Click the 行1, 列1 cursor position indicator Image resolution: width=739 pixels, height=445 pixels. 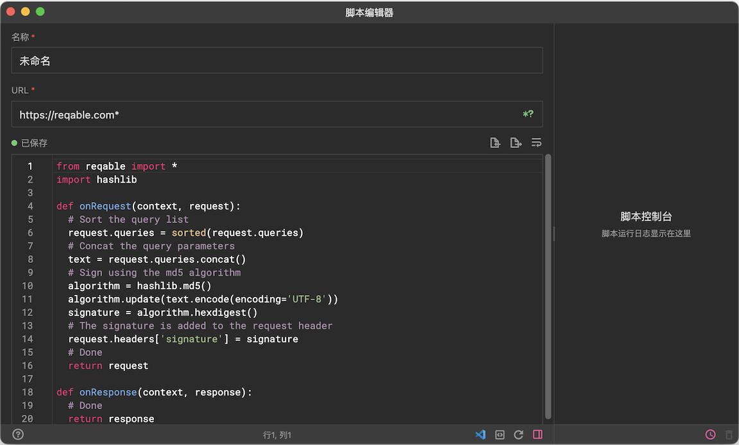(277, 435)
